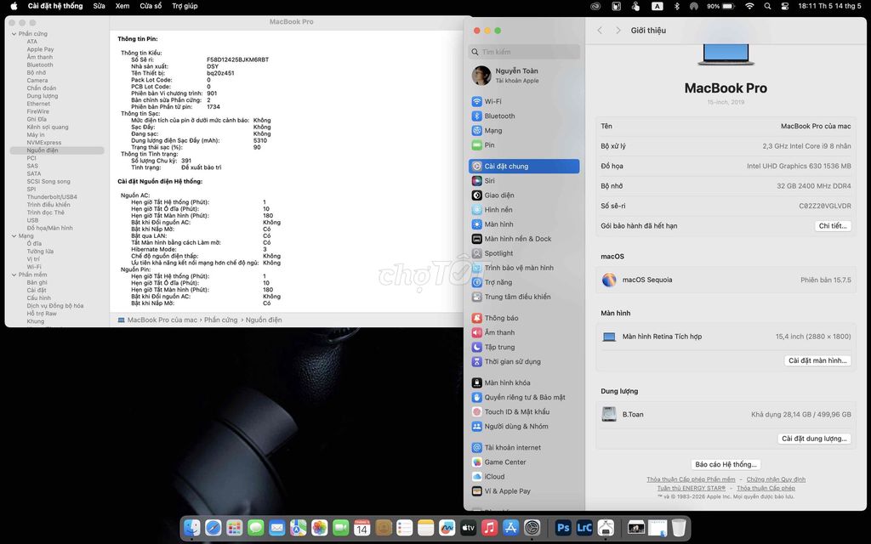Select Nguồn điện in System Information
871x544 pixels.
pyautogui.click(x=57, y=150)
